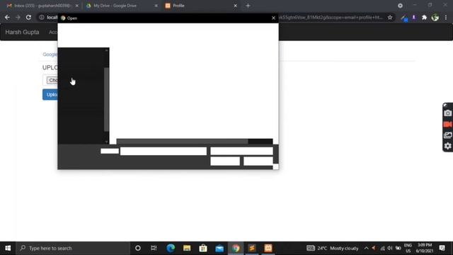
Task: Go forward to next page
Action: [18, 17]
